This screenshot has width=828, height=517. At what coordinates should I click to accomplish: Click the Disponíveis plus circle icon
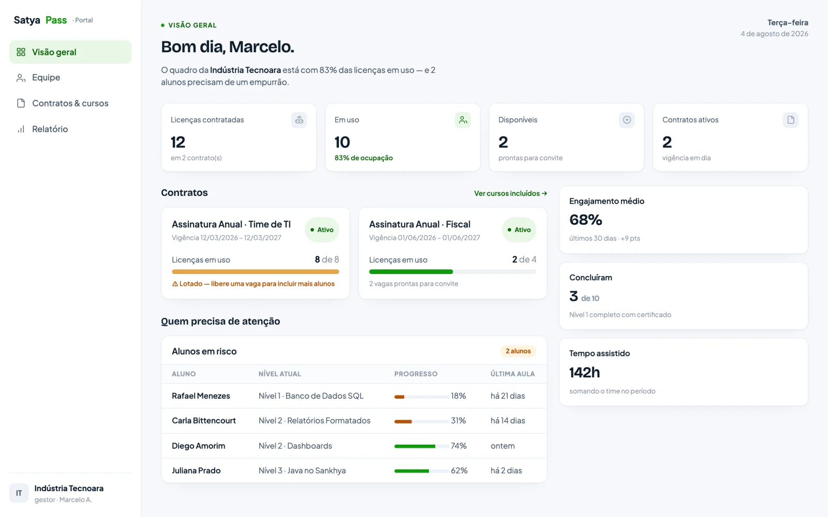(627, 120)
